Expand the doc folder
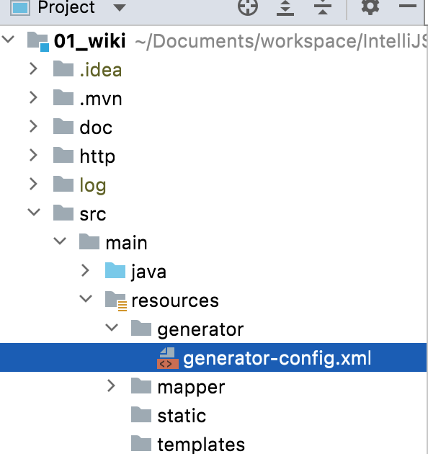 pyautogui.click(x=34, y=127)
